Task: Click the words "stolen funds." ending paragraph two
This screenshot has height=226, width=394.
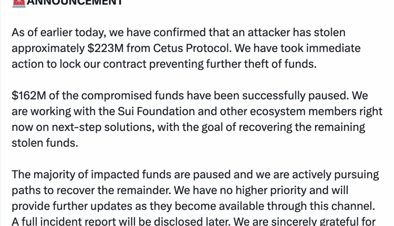Action: [x=44, y=143]
